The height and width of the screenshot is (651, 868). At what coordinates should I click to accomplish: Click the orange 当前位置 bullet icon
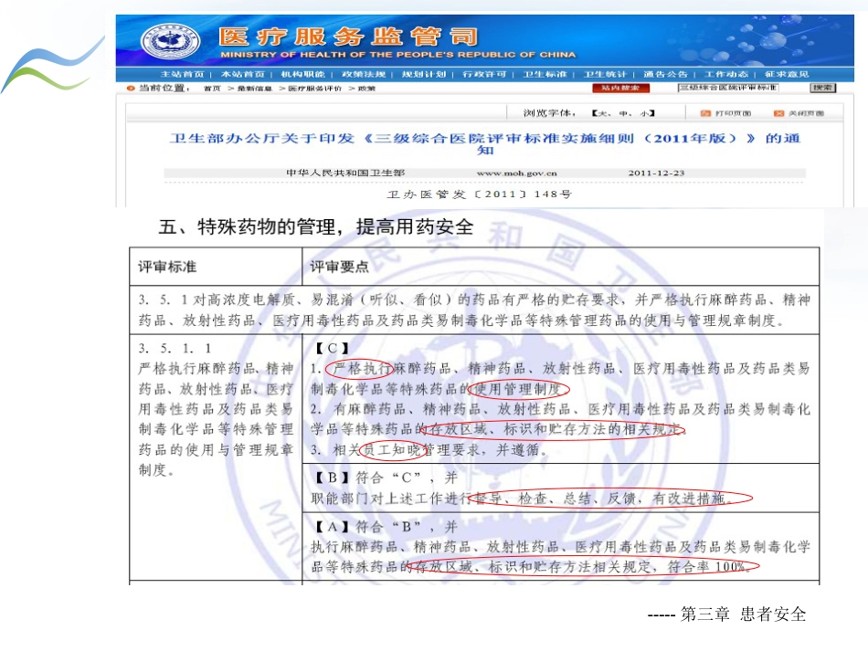click(x=131, y=88)
